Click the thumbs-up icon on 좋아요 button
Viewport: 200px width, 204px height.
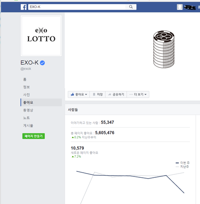tap(72, 94)
